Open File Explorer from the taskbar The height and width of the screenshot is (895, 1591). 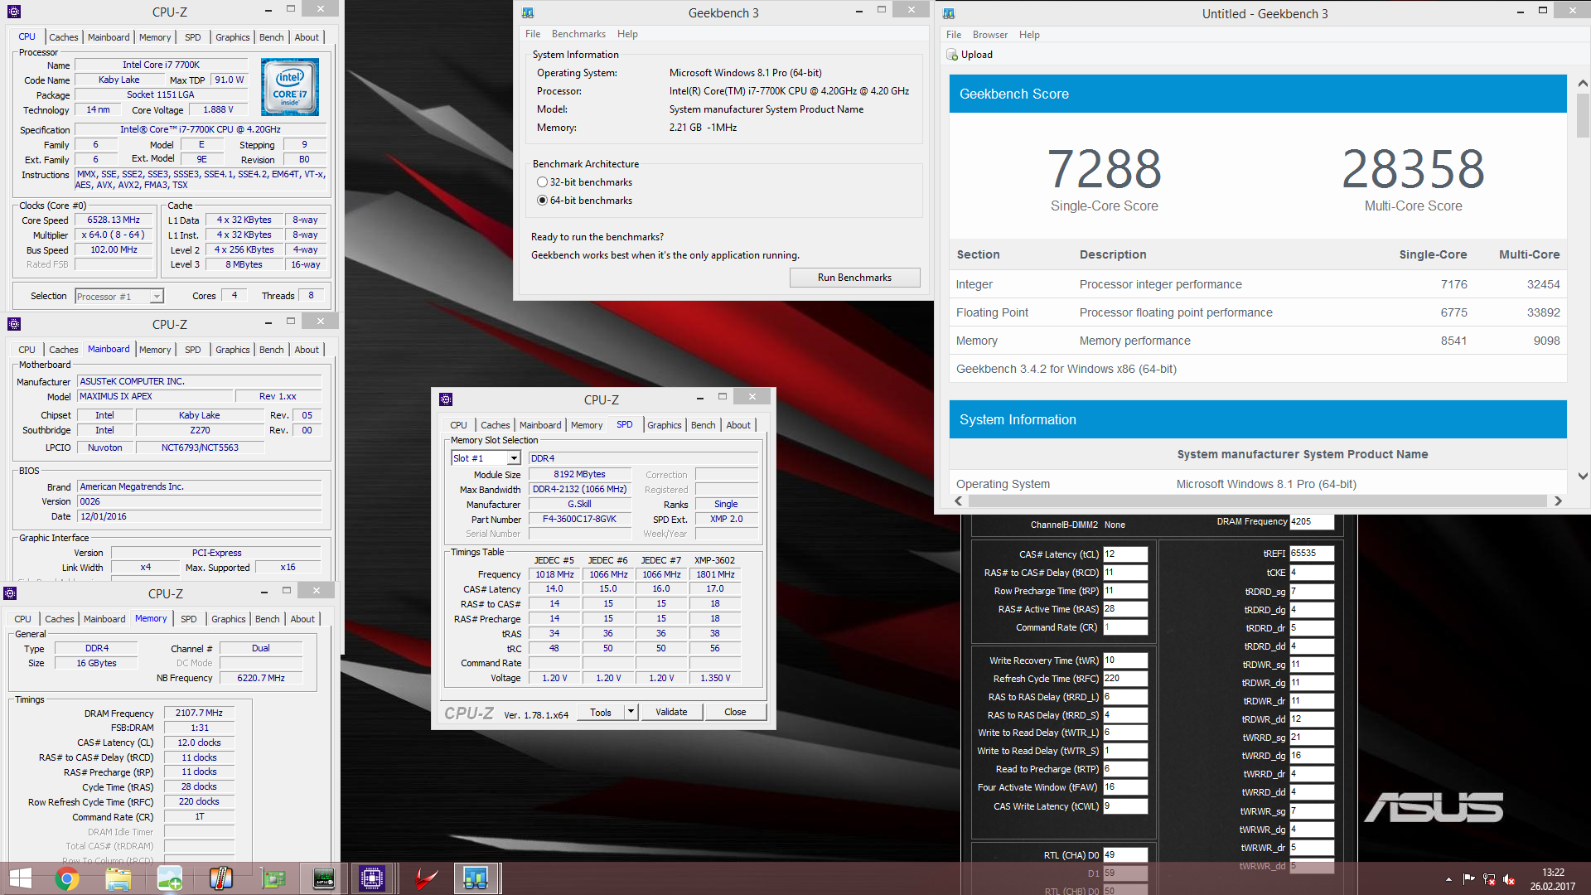(x=118, y=878)
